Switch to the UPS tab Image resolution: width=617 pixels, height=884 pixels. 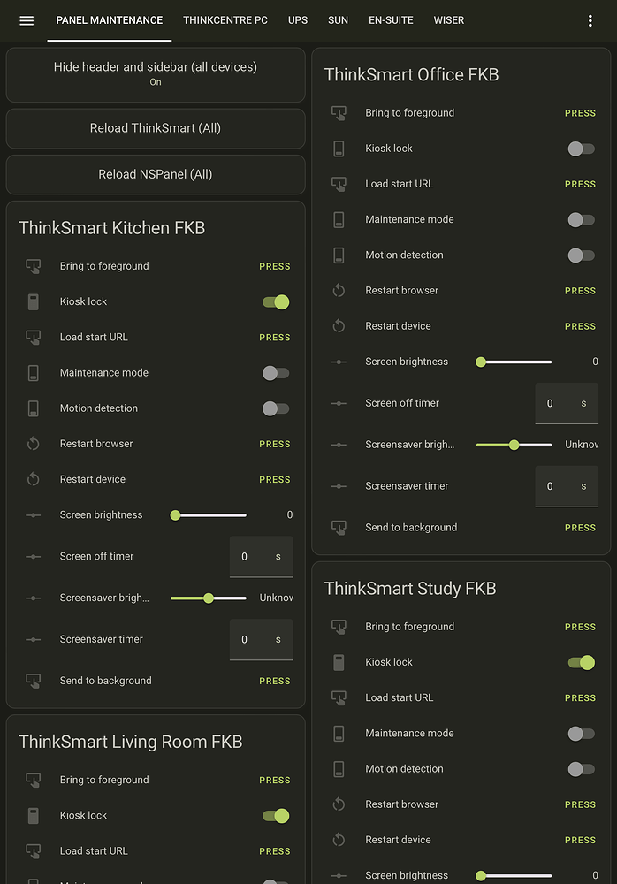pos(298,20)
